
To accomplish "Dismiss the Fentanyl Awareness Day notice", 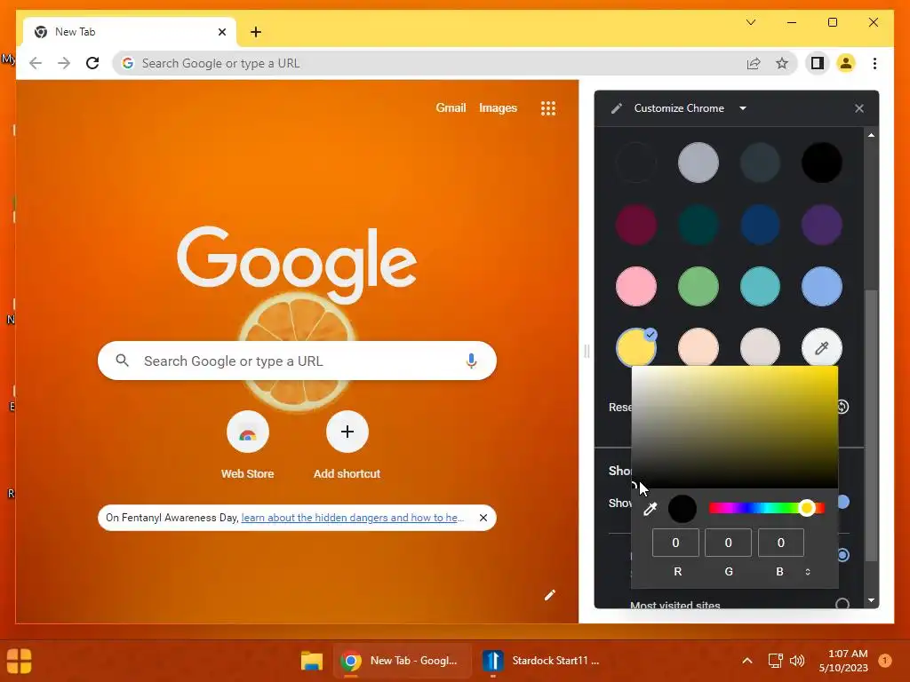I will coord(483,518).
